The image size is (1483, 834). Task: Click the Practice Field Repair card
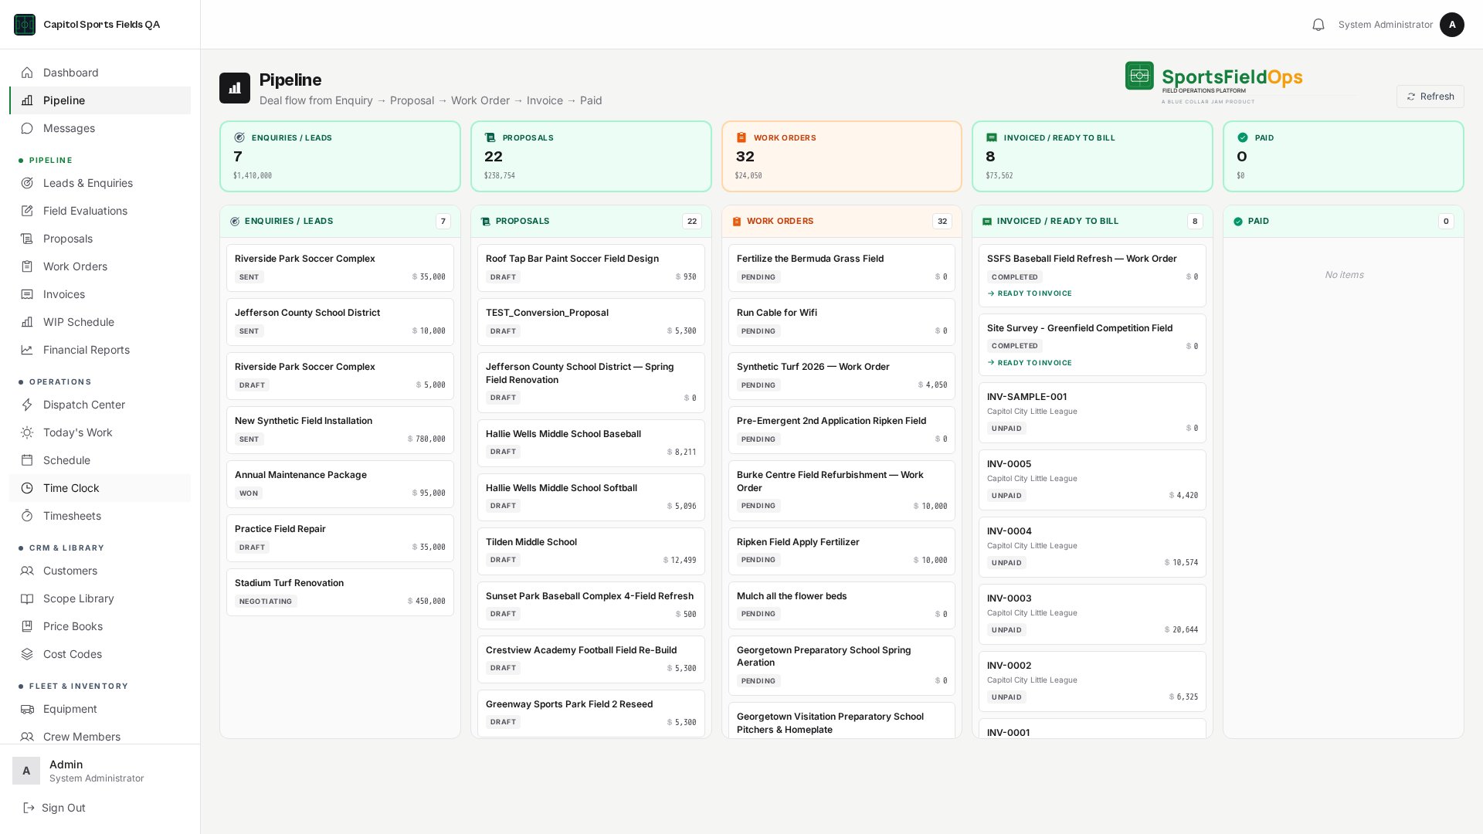tap(340, 538)
